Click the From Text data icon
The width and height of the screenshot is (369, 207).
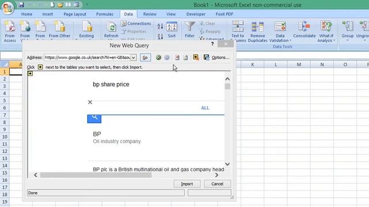click(40, 31)
